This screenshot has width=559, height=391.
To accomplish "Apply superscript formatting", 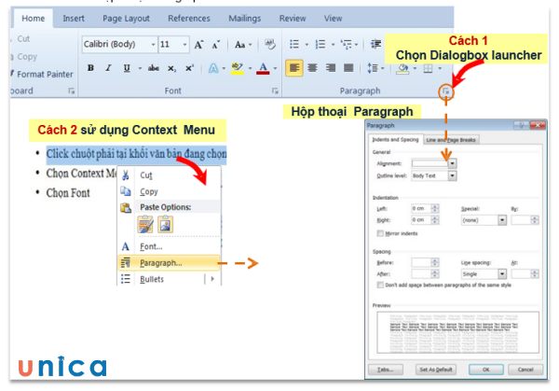I will (x=189, y=68).
